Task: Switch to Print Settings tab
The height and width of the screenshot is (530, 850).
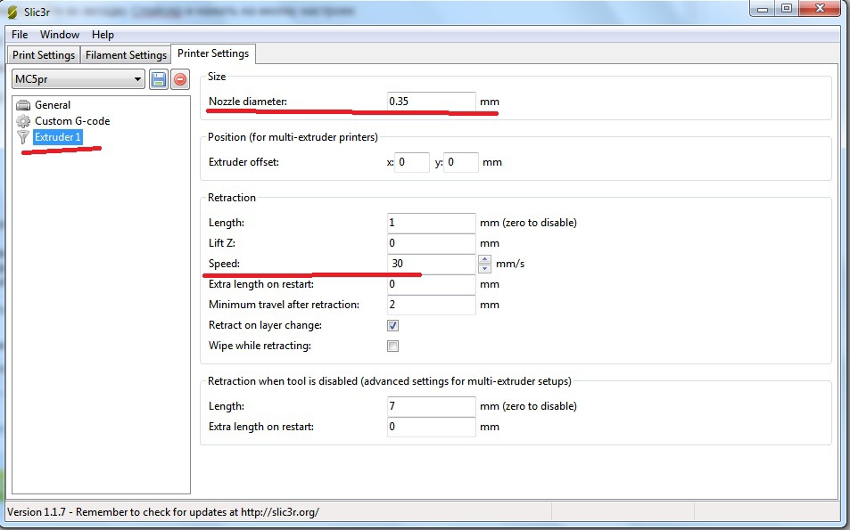Action: click(44, 55)
